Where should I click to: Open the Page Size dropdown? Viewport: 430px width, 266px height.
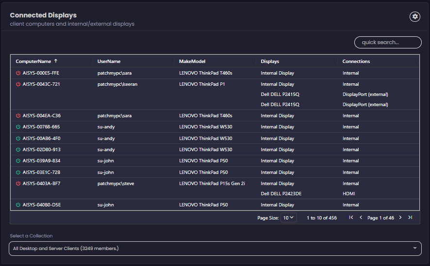[288, 218]
